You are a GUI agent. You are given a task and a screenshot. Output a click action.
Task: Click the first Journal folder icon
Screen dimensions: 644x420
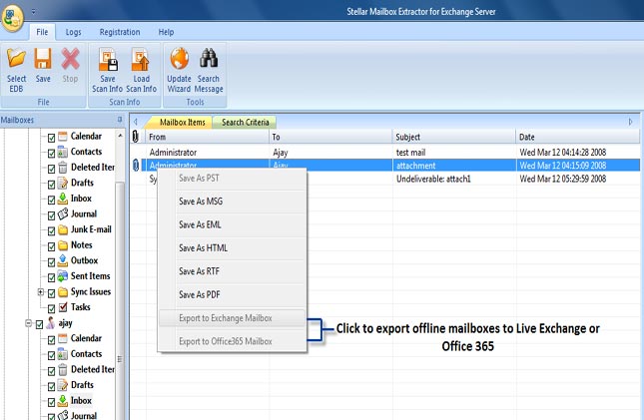pyautogui.click(x=63, y=213)
